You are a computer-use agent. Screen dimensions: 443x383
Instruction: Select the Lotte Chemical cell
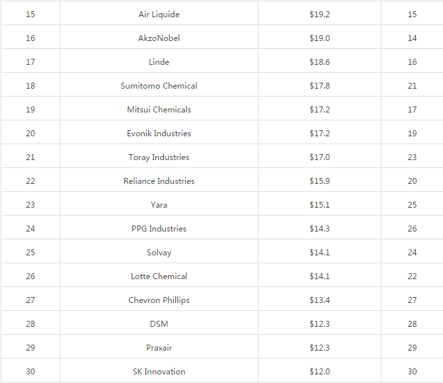click(159, 277)
